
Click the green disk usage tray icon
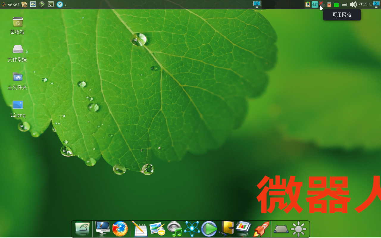click(x=336, y=5)
